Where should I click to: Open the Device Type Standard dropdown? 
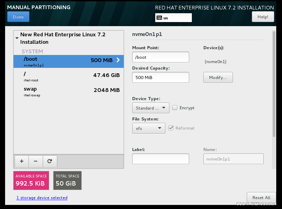click(151, 108)
